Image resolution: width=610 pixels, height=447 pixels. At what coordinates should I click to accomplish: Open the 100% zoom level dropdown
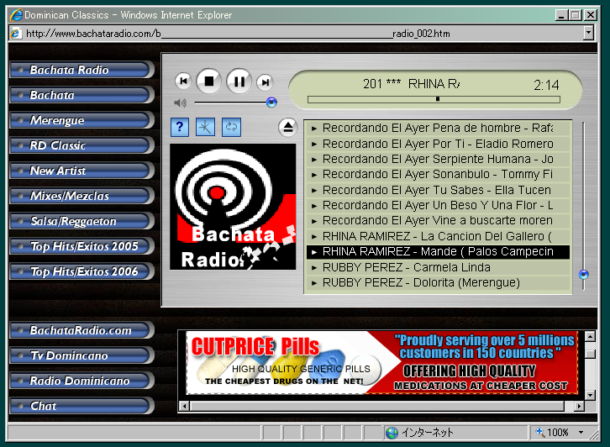click(581, 433)
